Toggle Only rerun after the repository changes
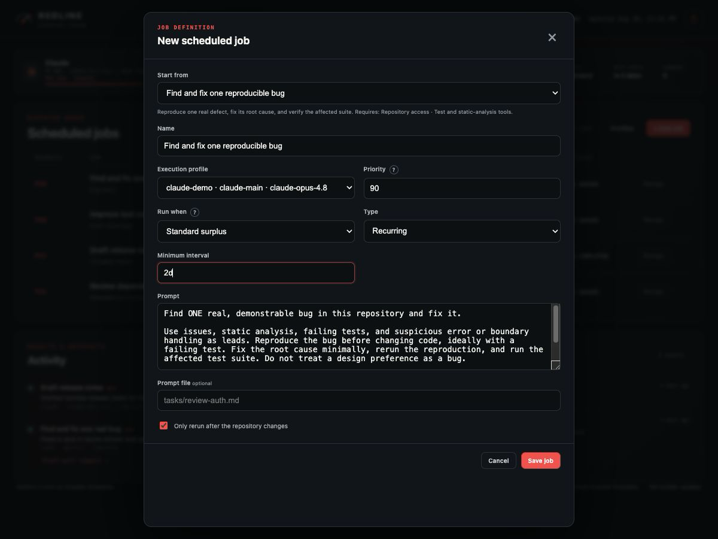 click(163, 426)
